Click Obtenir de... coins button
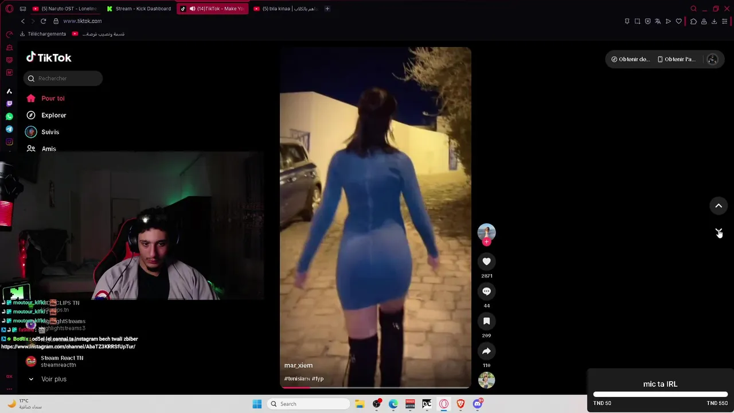 [x=630, y=59]
